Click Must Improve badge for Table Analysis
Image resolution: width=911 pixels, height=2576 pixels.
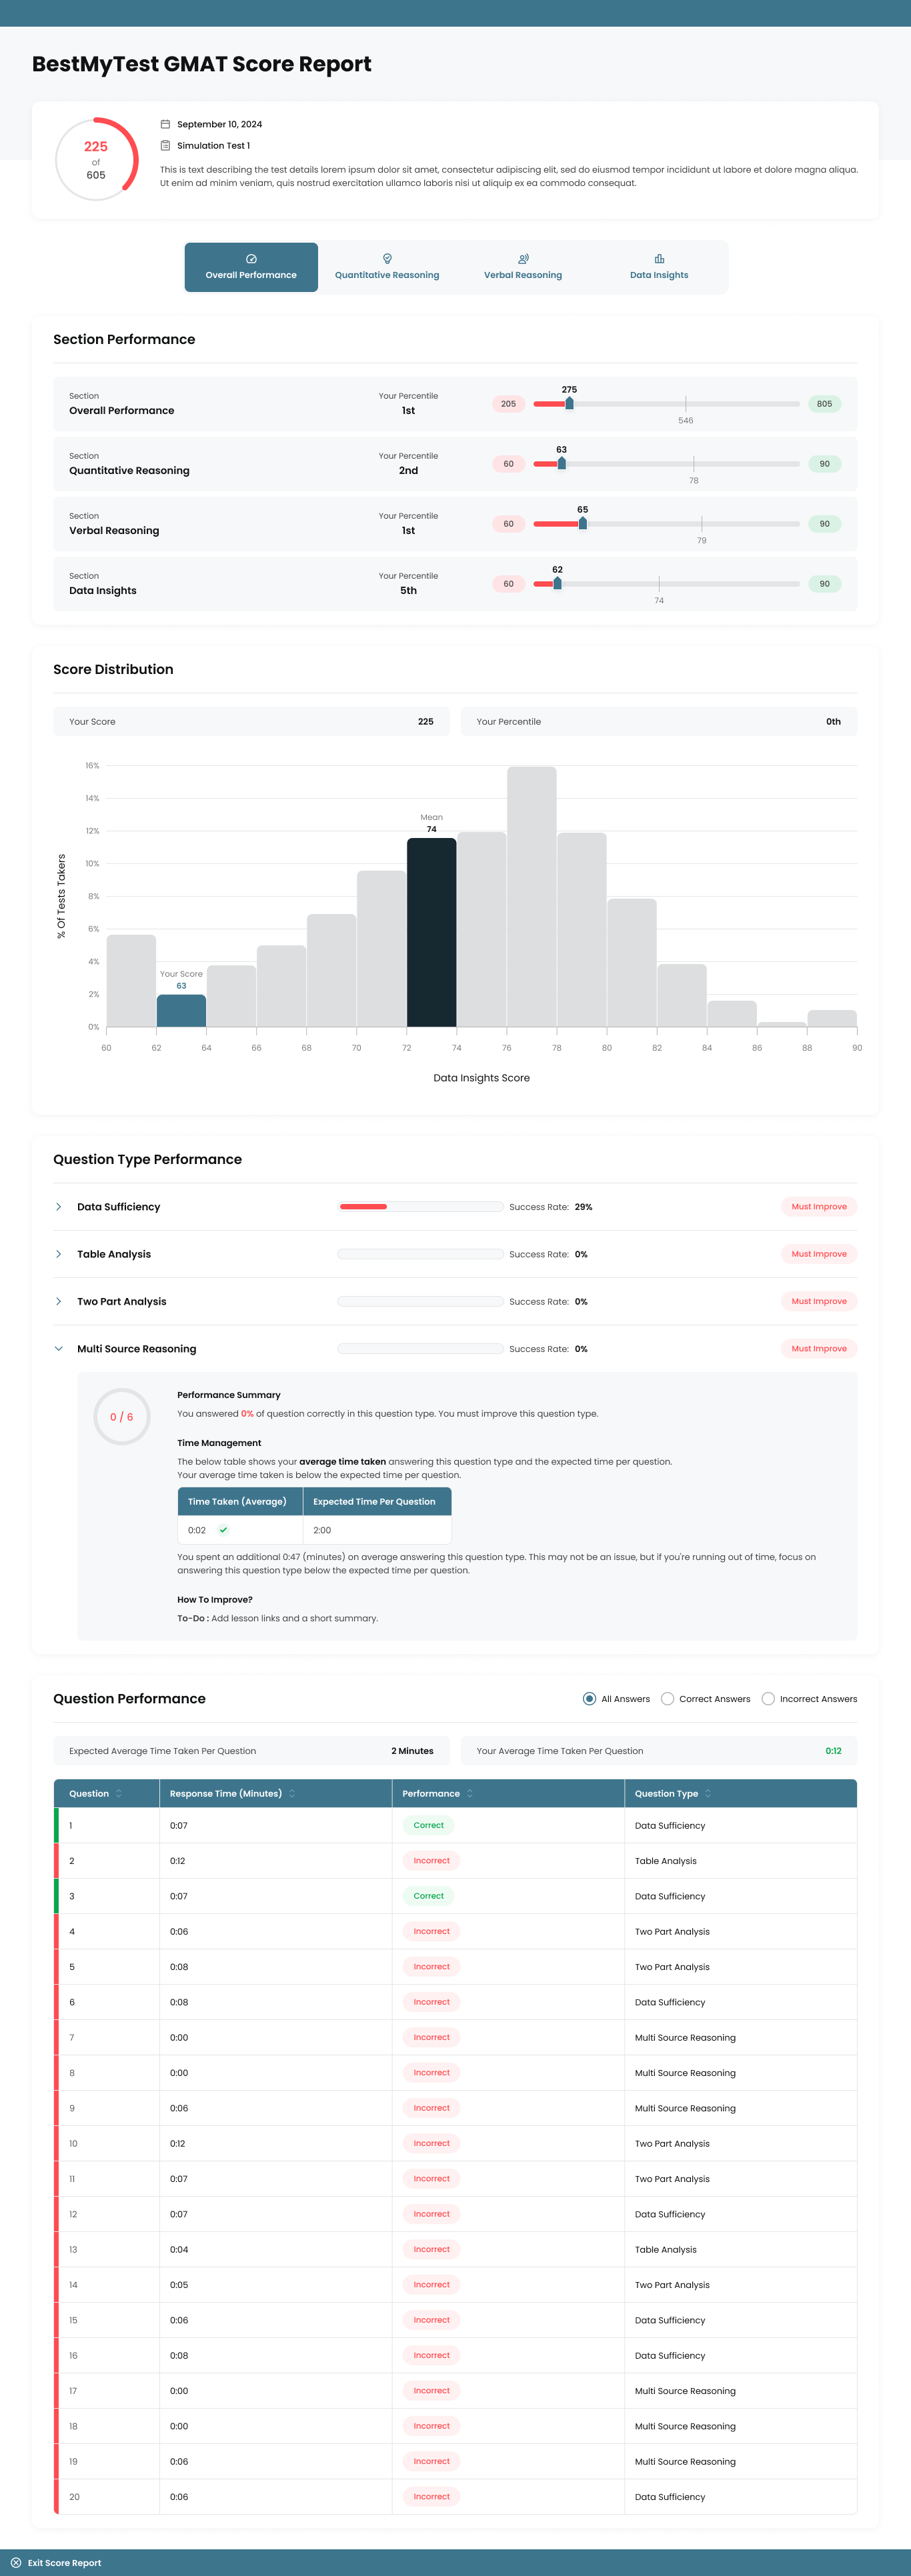[819, 1254]
